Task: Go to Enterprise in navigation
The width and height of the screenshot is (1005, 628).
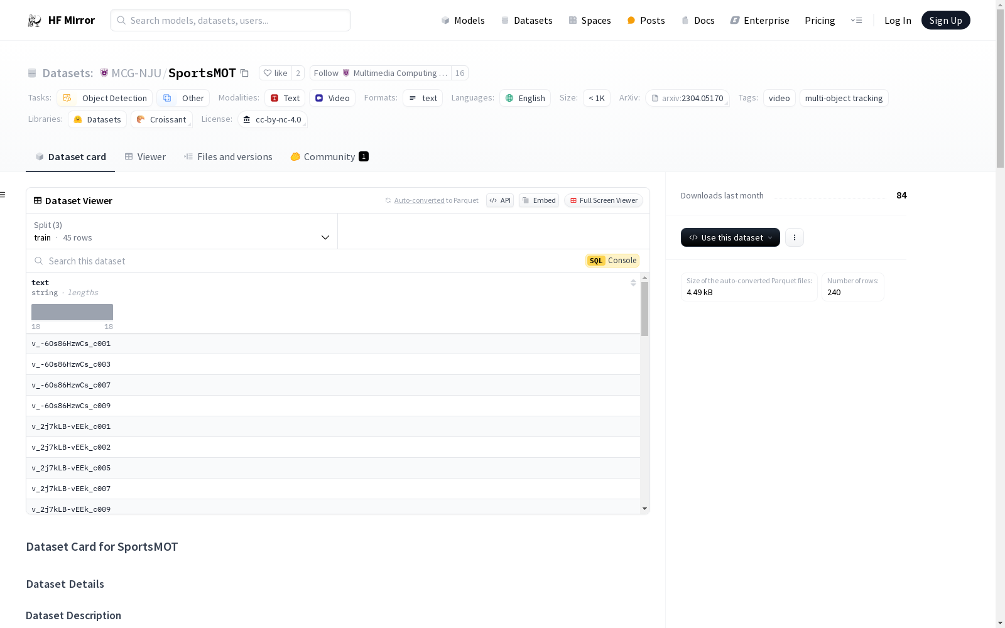Action: pyautogui.click(x=759, y=21)
